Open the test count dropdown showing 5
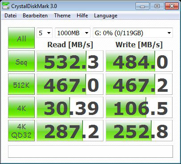 tap(45, 33)
